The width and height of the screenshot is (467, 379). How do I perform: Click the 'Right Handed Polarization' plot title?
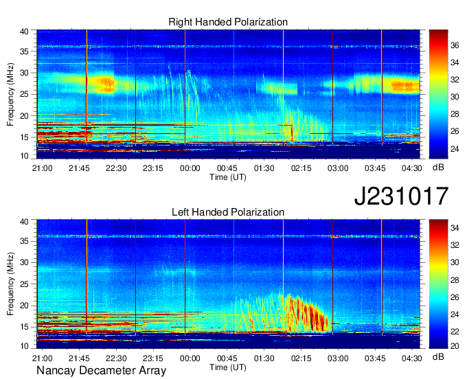click(x=228, y=22)
